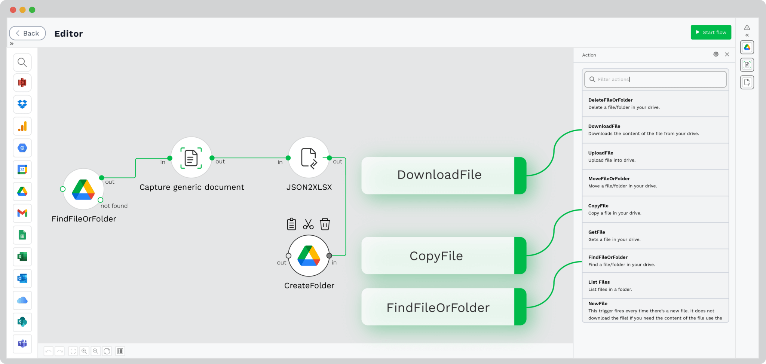Open the Outlook connector icon

pos(22,278)
